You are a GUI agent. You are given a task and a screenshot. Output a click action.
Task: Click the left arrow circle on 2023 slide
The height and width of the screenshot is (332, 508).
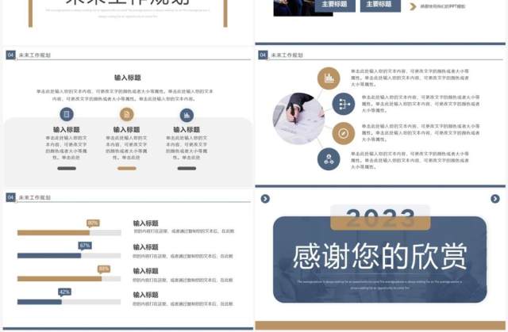(x=265, y=199)
